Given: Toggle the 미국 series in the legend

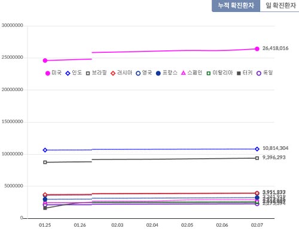Looking at the screenshot, I should pos(53,73).
